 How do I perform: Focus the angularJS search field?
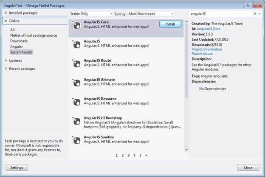point(220,14)
